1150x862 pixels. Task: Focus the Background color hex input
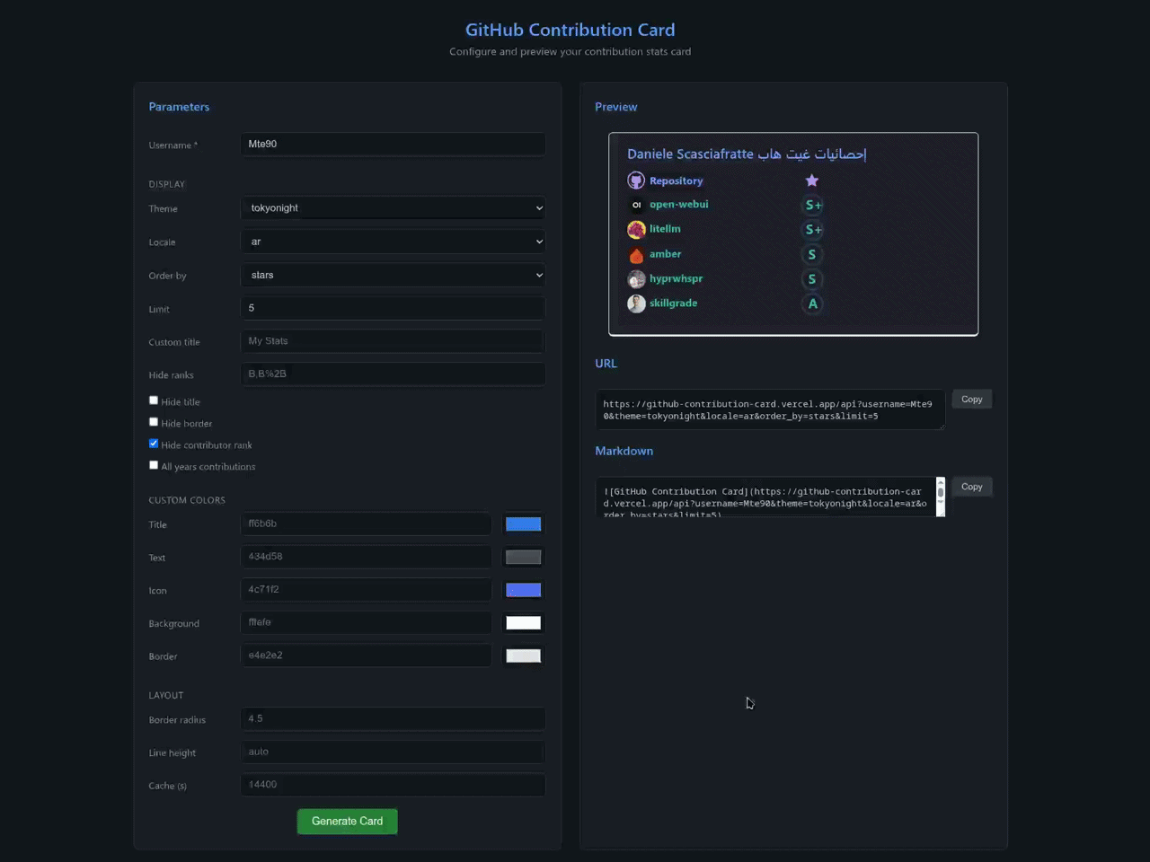click(x=366, y=622)
